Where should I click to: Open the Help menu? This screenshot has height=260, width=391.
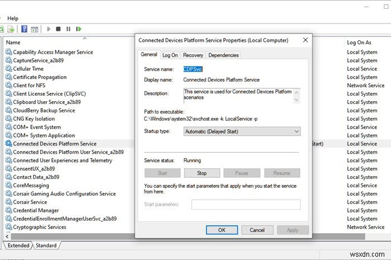point(12,18)
